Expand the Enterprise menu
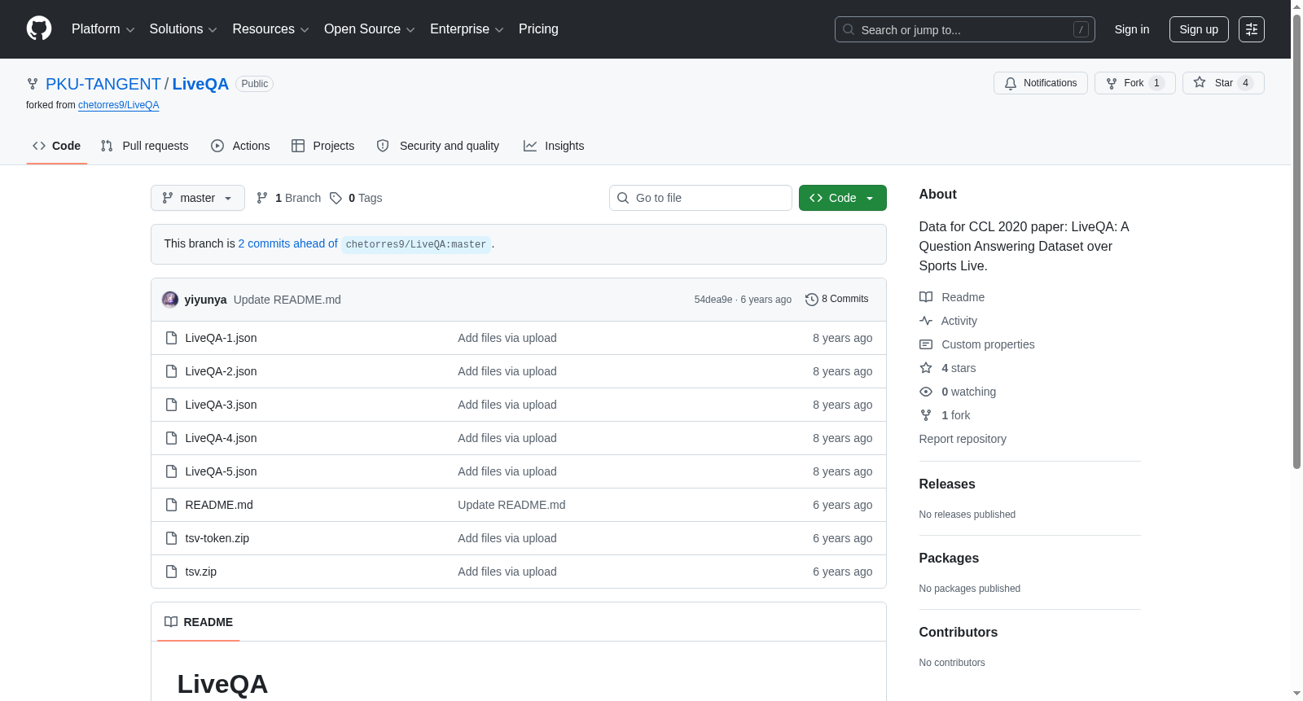The width and height of the screenshot is (1303, 701). coord(467,29)
